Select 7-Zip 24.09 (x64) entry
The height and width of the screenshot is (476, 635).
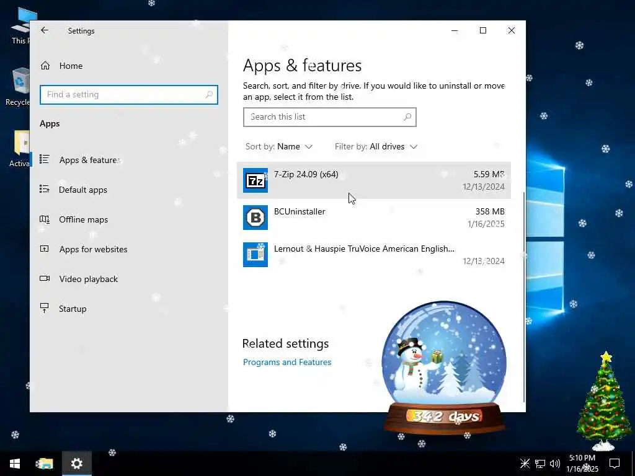(373, 180)
